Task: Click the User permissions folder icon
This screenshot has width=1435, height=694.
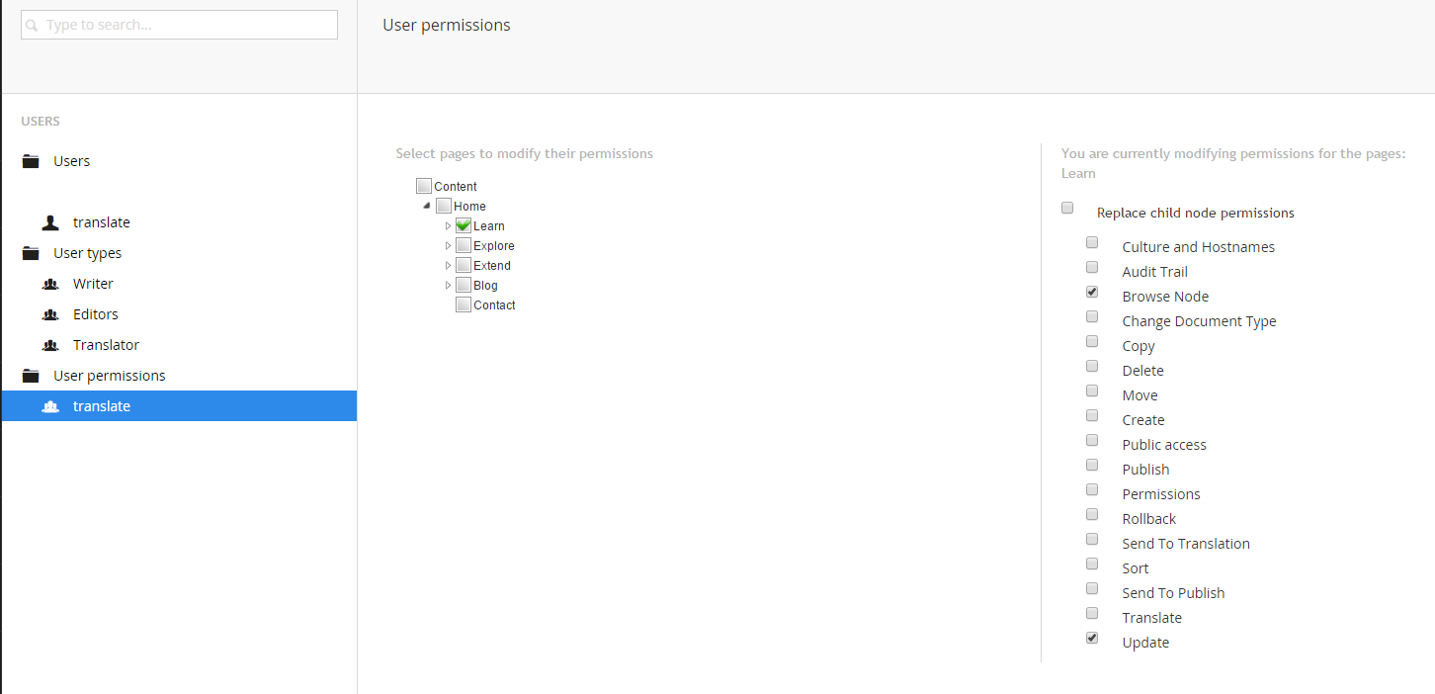Action: point(31,376)
